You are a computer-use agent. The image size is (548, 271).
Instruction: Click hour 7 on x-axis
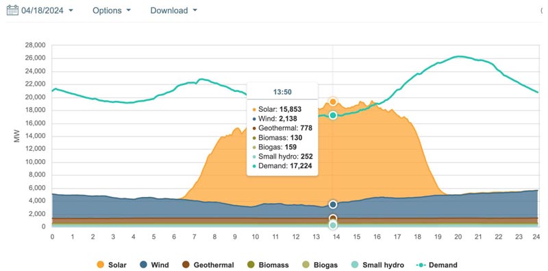tap(195, 237)
